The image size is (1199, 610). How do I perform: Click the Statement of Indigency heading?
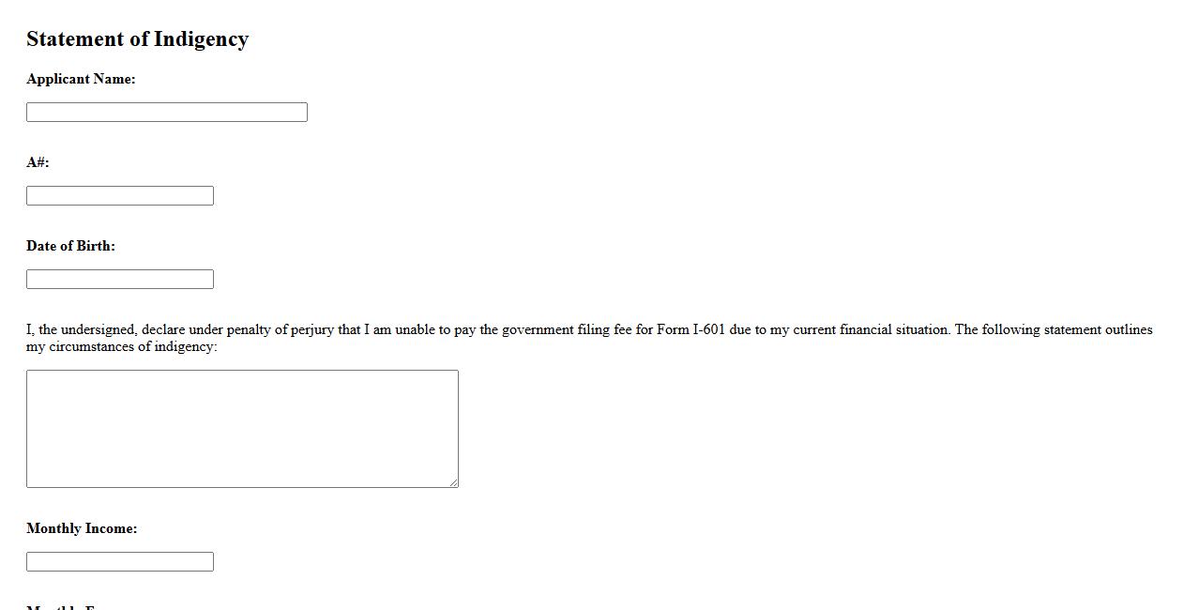(137, 39)
